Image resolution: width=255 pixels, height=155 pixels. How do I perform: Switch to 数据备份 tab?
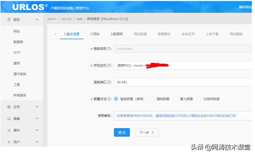pos(164,34)
